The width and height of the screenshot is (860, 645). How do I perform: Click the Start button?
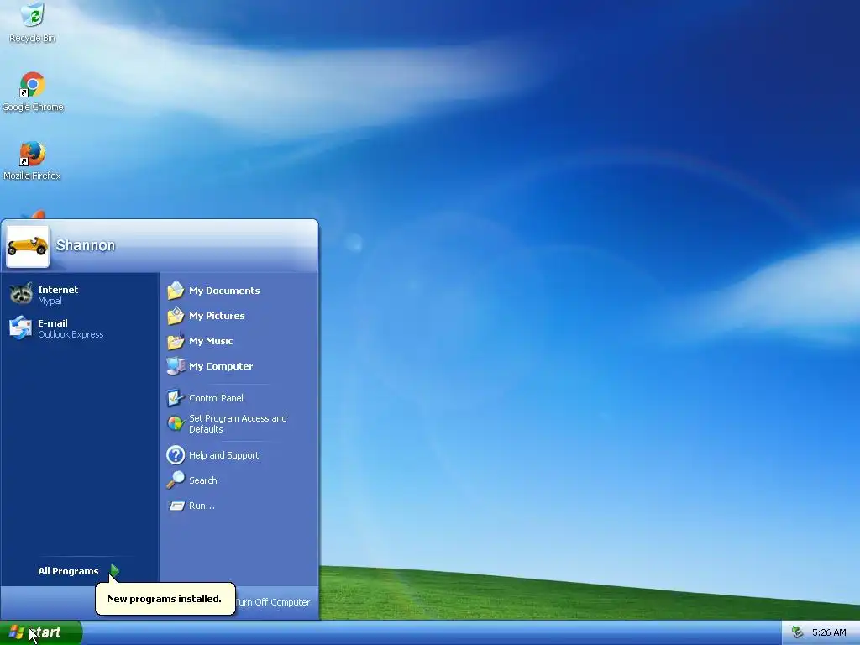[x=41, y=633]
